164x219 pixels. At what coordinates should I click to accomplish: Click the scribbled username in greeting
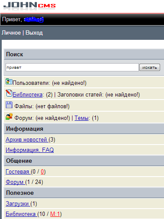[x=34, y=19]
